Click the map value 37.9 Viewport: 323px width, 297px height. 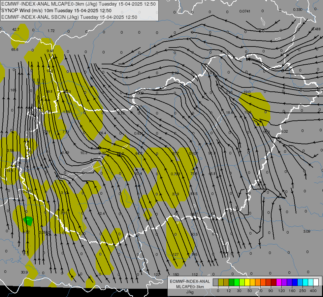[176, 194]
